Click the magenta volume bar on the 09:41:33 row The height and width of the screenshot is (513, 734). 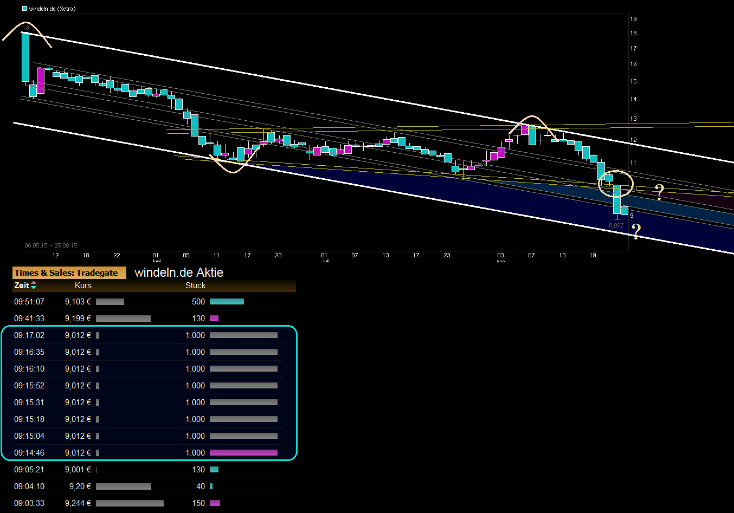tap(214, 318)
